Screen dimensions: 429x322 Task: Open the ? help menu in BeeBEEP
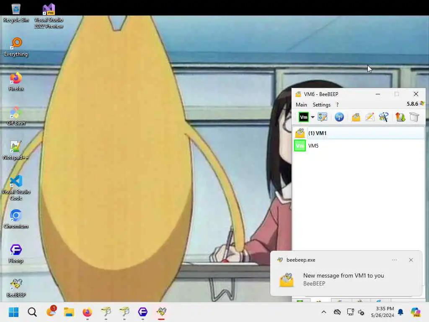[337, 104]
